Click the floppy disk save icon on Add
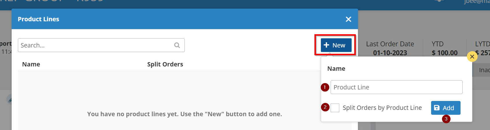 437,108
